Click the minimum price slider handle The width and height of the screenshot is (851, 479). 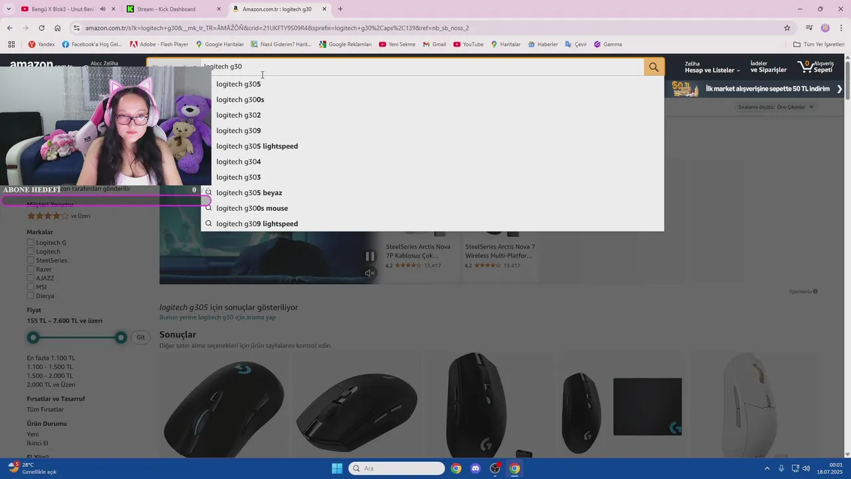click(x=33, y=338)
